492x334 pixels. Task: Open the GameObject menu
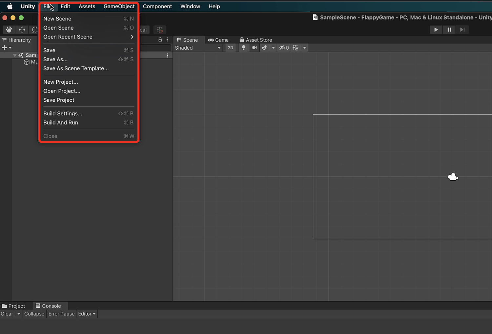pos(119,6)
